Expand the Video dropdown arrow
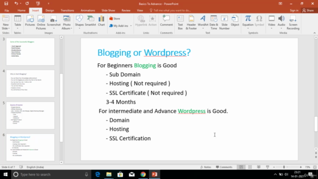 (x=271, y=28)
